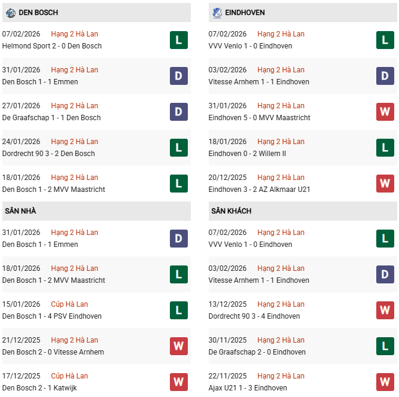Open the Den Bosch 2 - 1 Katwijk match
The width and height of the screenshot is (399, 397).
click(39, 388)
